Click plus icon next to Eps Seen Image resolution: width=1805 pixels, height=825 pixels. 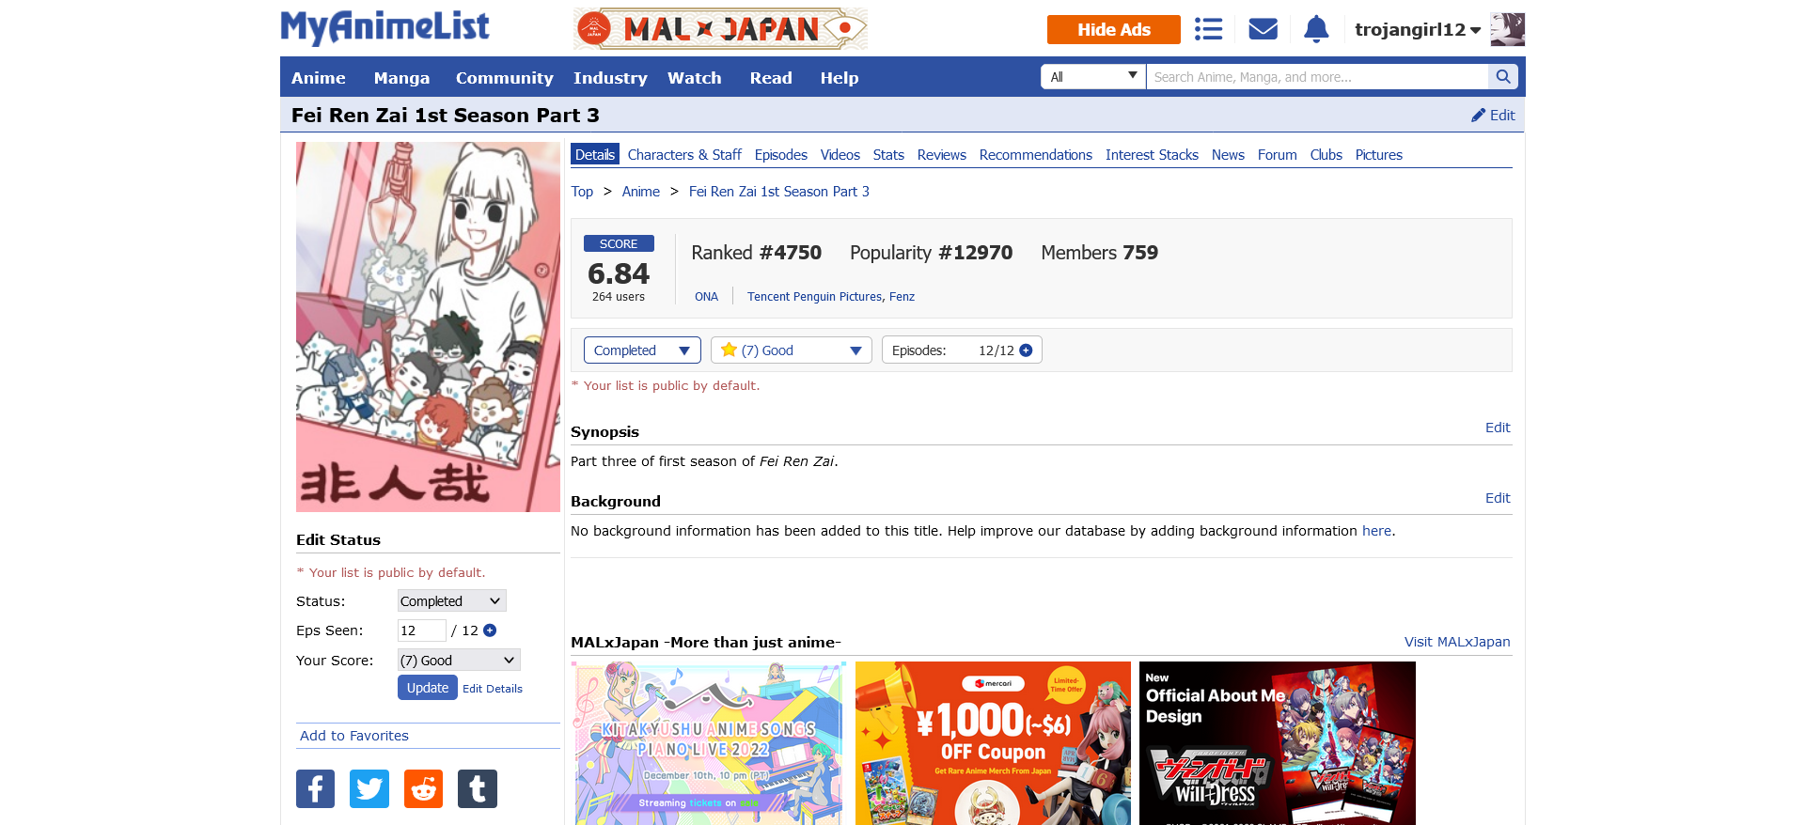coord(490,630)
